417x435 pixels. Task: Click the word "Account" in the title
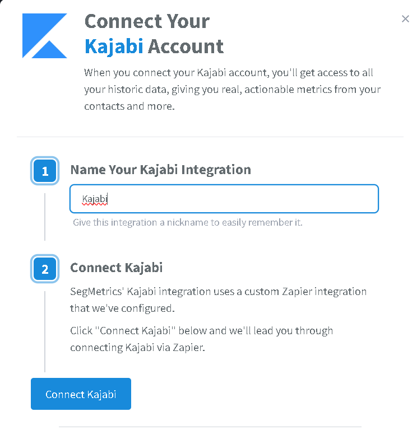[186, 46]
